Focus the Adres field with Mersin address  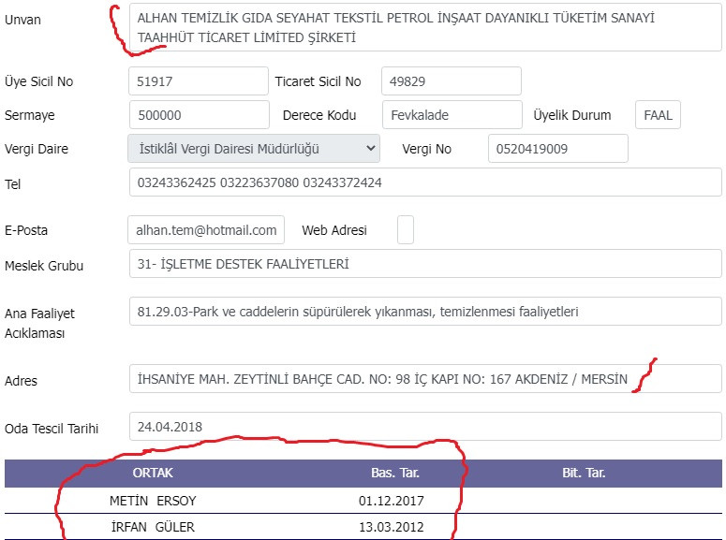pyautogui.click(x=425, y=379)
